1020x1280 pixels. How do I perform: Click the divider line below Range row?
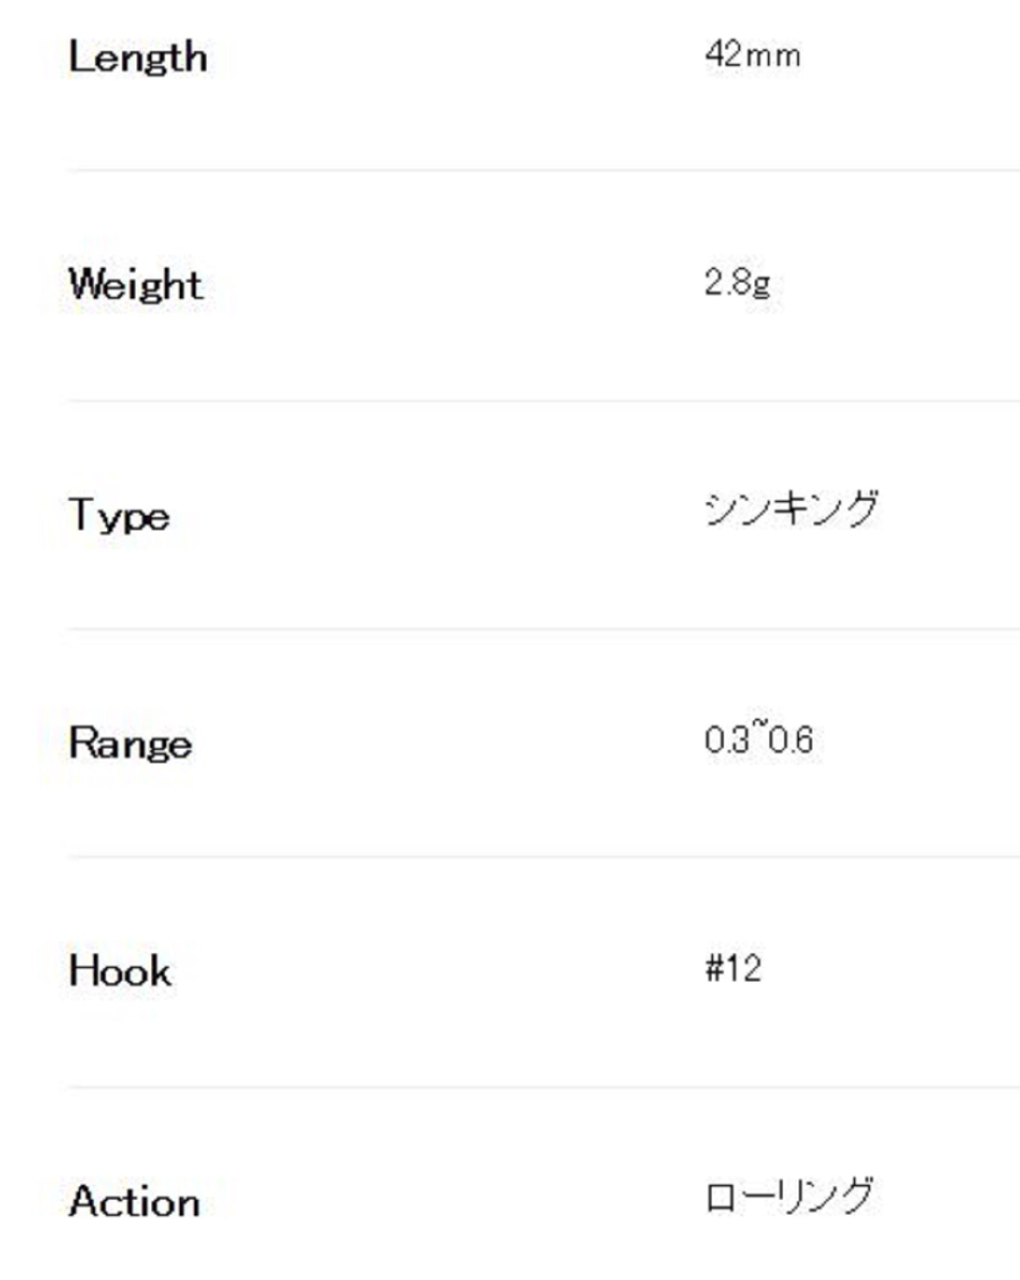pyautogui.click(x=543, y=856)
